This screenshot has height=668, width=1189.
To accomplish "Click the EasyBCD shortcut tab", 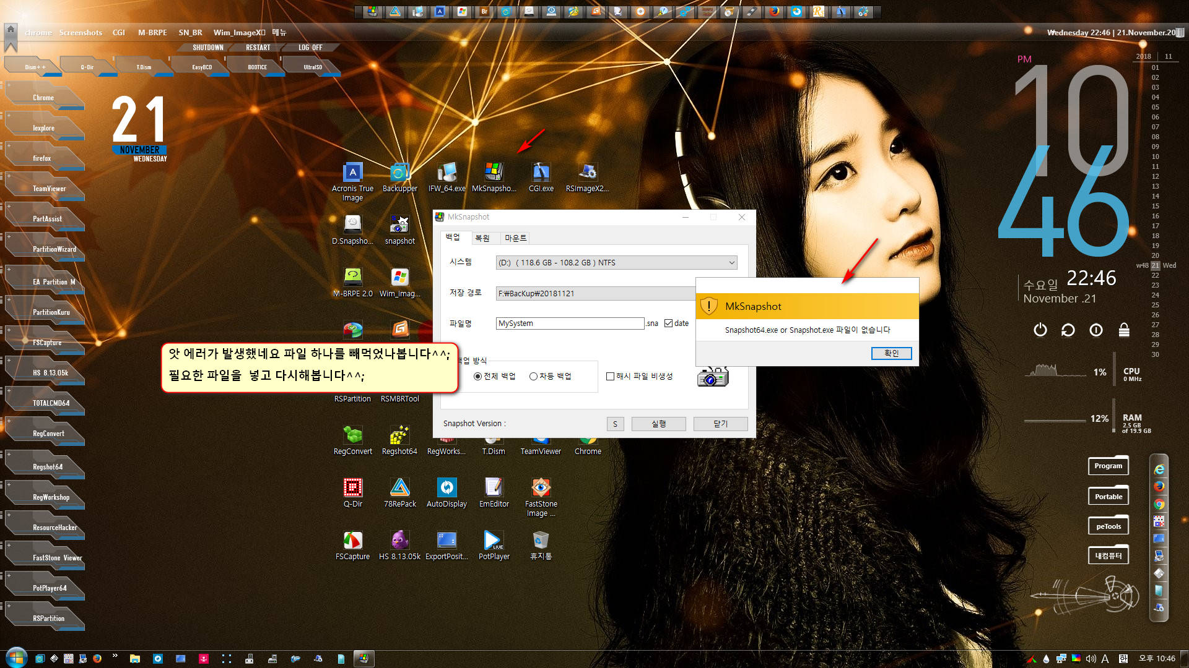I will 201,67.
